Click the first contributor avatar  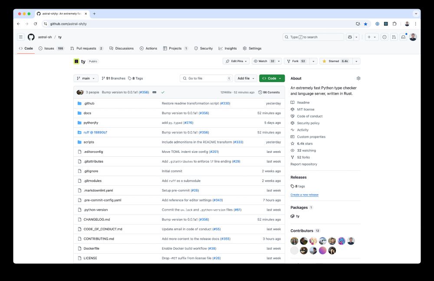(x=294, y=241)
